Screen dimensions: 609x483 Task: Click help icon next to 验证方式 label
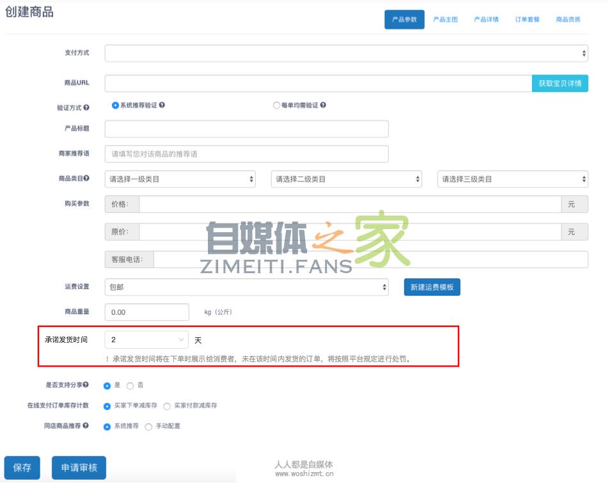86,108
